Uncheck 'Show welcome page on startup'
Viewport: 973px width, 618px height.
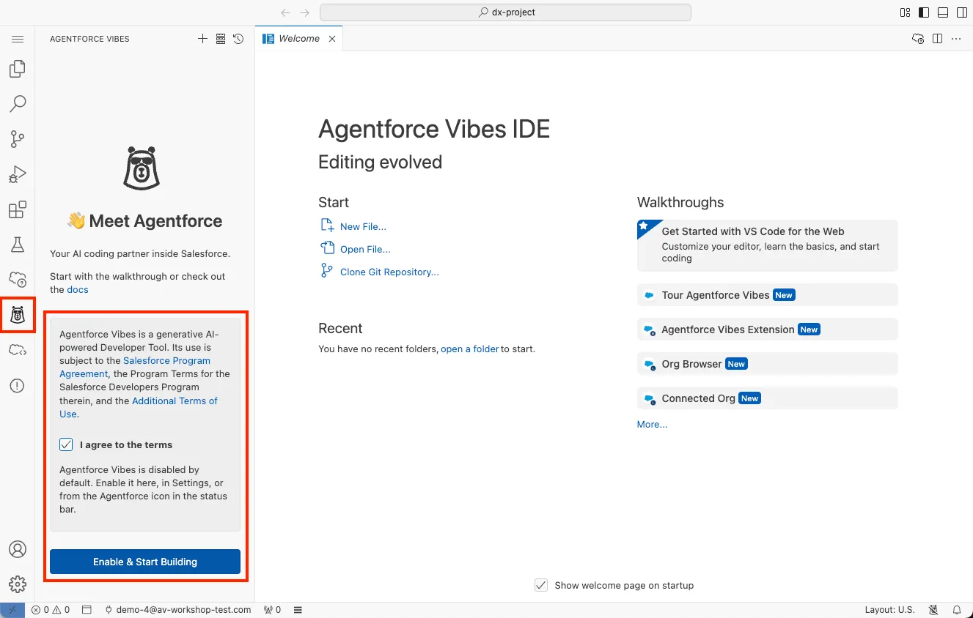(x=541, y=585)
